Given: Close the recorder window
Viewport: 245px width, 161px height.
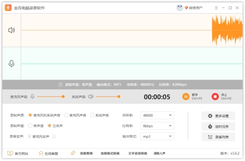Looking at the screenshot, I should click(237, 8).
